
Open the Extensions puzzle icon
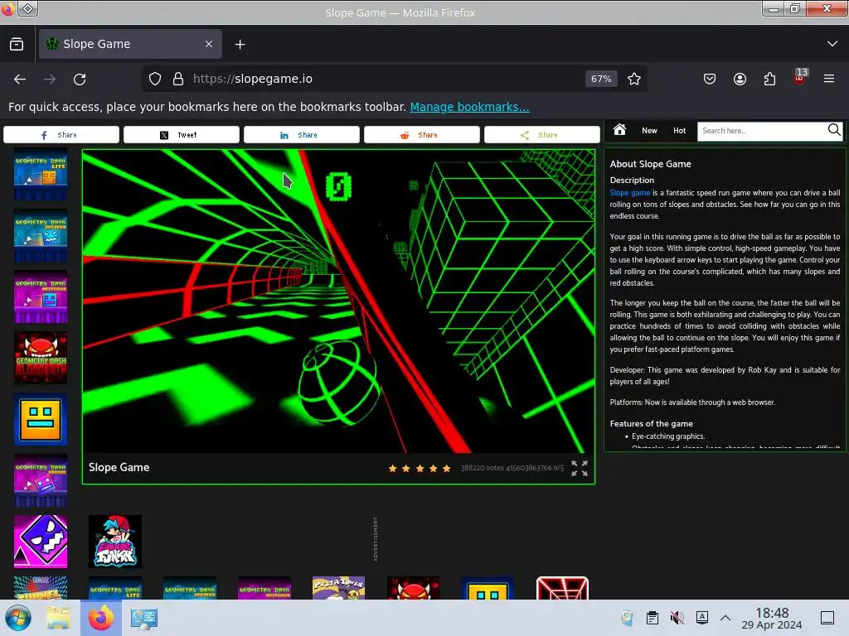pos(769,79)
